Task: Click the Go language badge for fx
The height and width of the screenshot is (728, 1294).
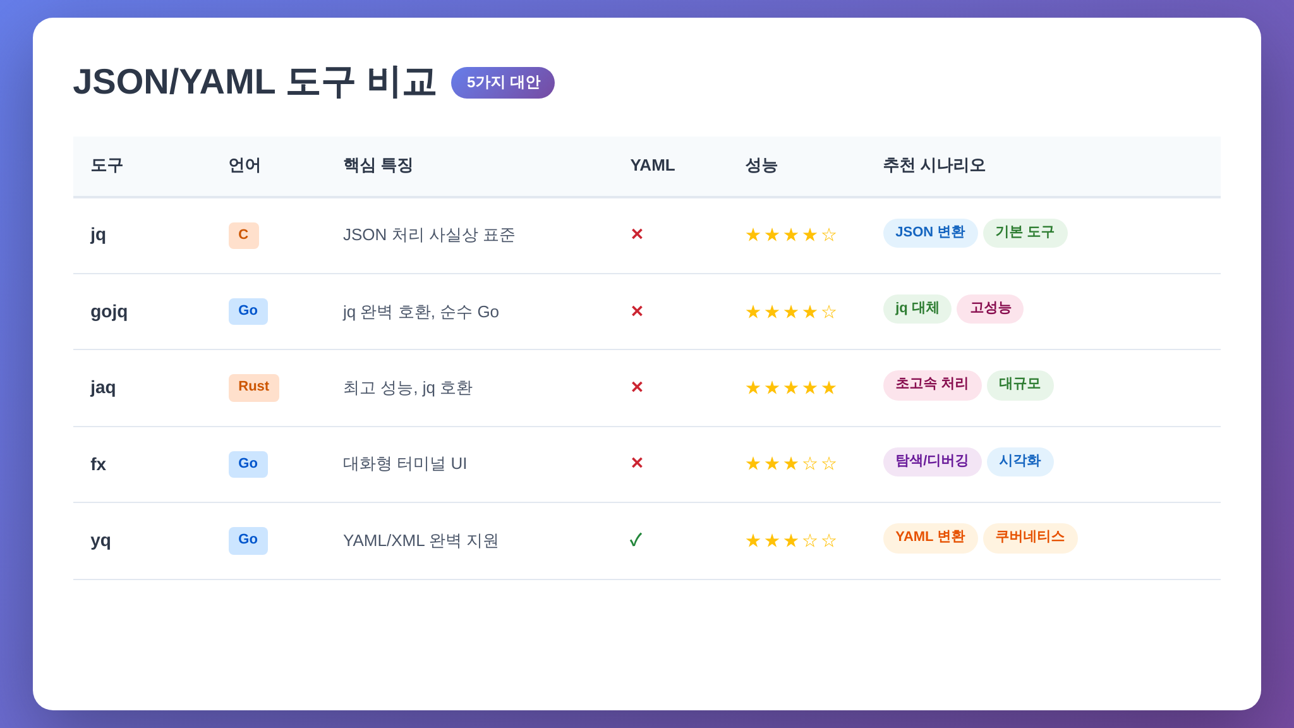Action: (248, 464)
